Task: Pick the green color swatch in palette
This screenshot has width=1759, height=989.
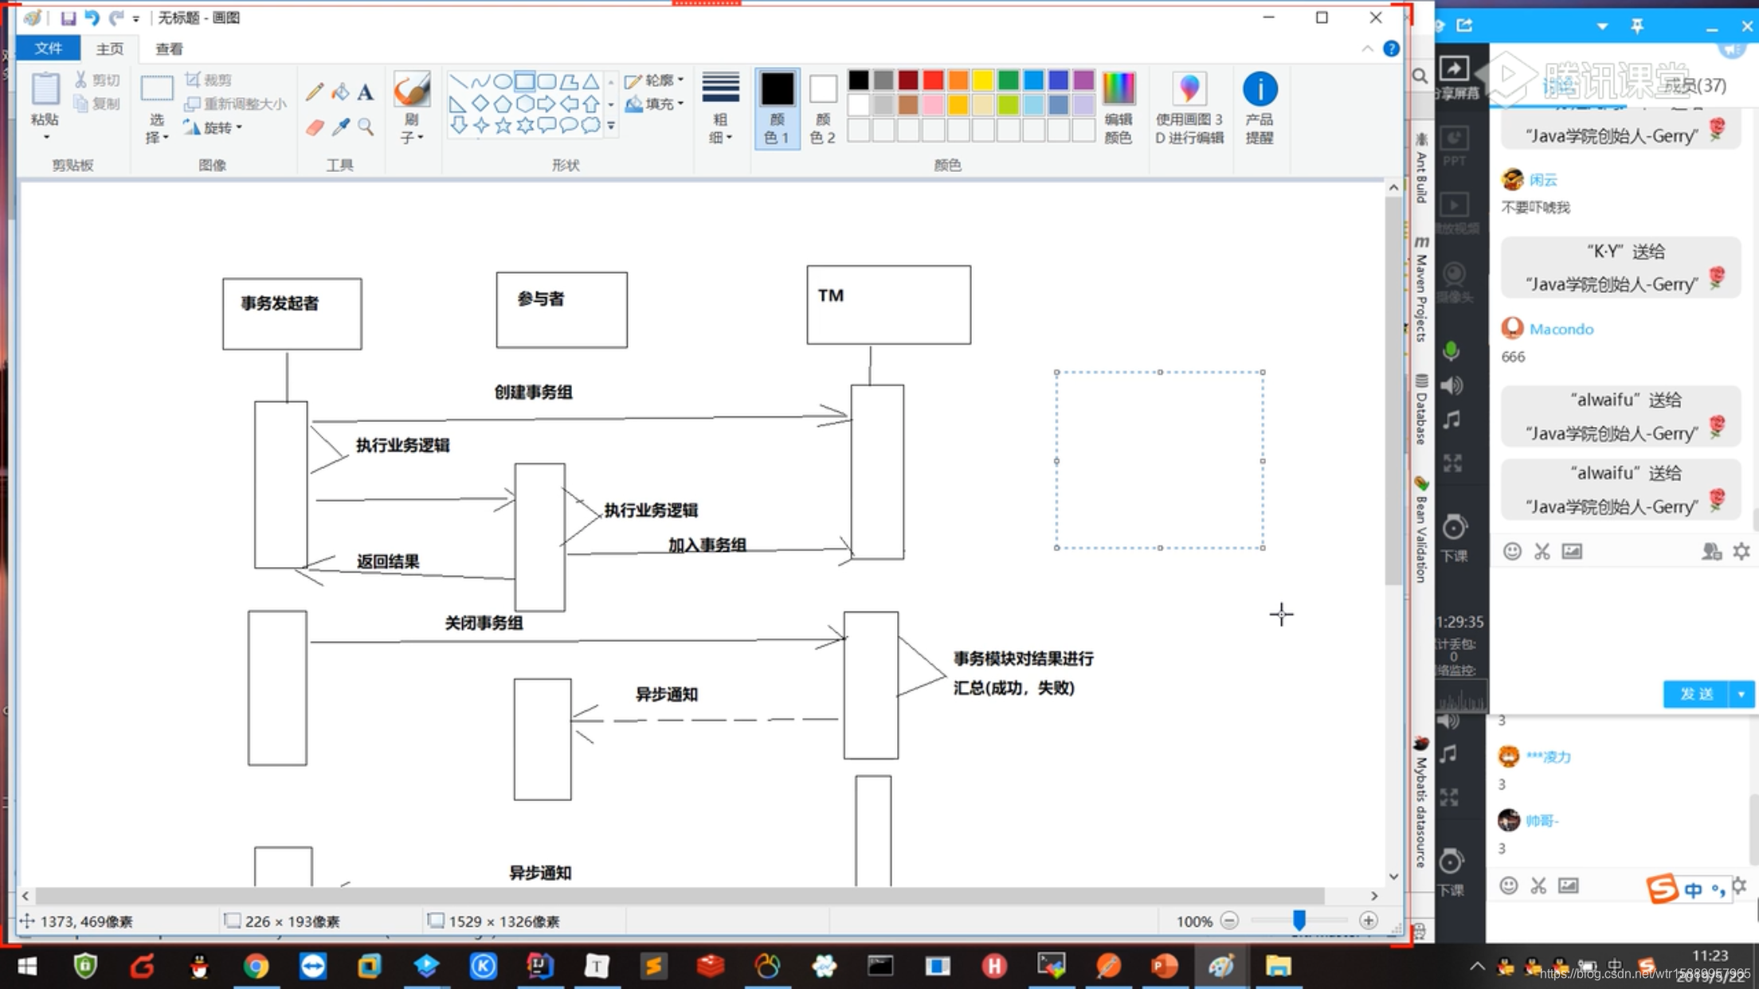Action: pos(1009,80)
